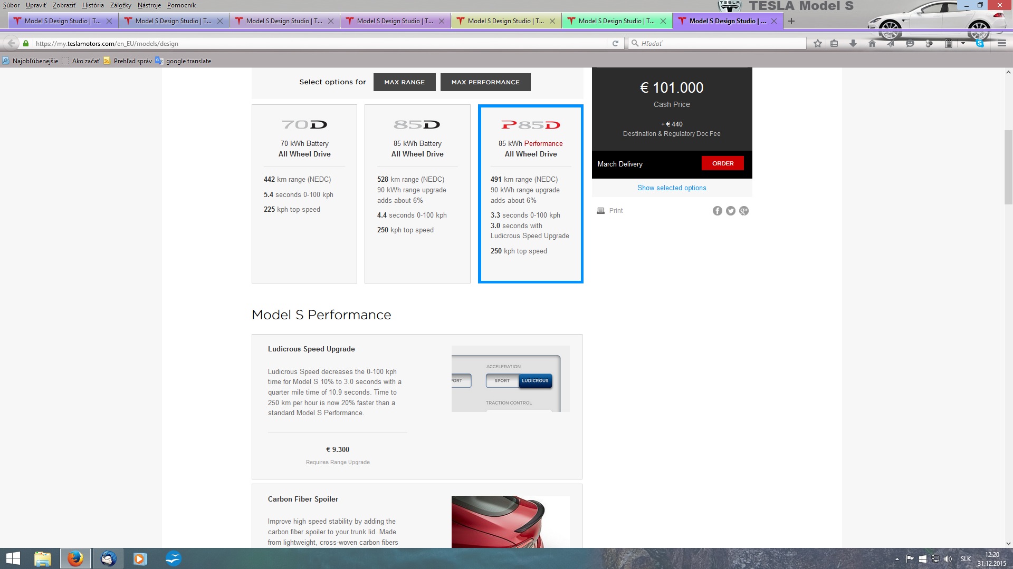
Task: Click the MAX PERFORMANCE button
Action: click(x=485, y=82)
